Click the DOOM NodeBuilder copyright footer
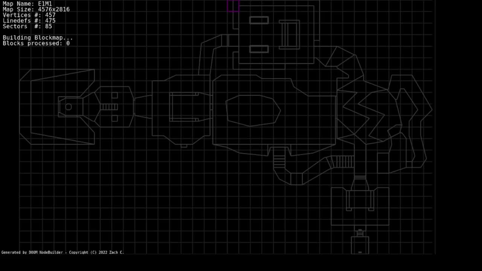Image resolution: width=482 pixels, height=271 pixels. [x=63, y=252]
